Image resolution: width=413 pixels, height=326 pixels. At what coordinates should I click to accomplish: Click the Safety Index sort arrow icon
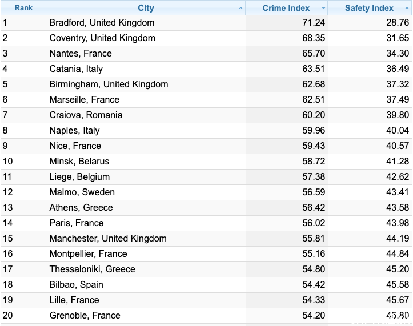pyautogui.click(x=407, y=9)
